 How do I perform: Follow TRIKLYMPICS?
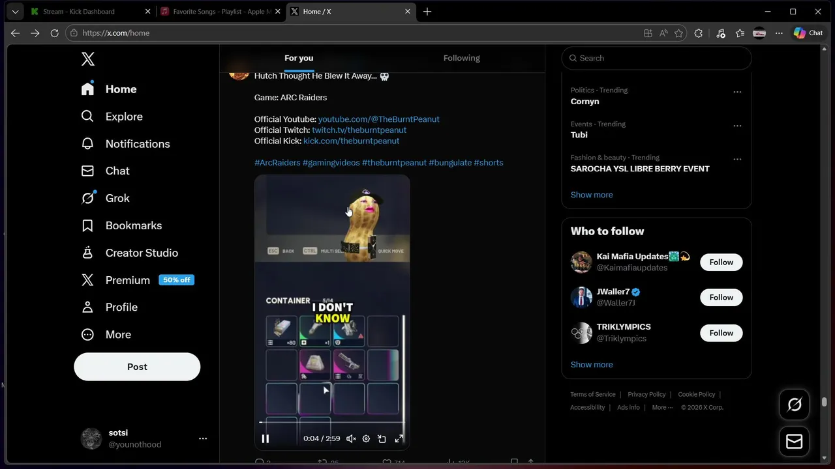click(721, 333)
